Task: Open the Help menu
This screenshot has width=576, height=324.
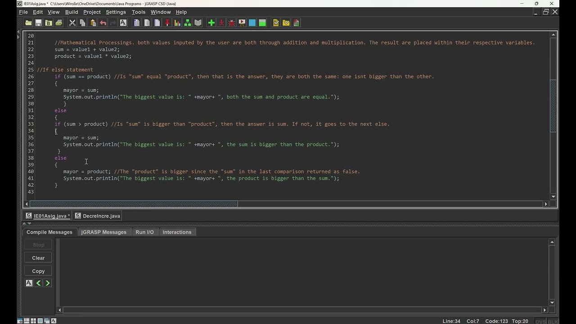Action: pyautogui.click(x=181, y=12)
